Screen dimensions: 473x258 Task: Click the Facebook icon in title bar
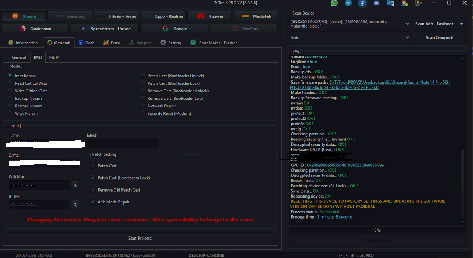(x=362, y=3)
